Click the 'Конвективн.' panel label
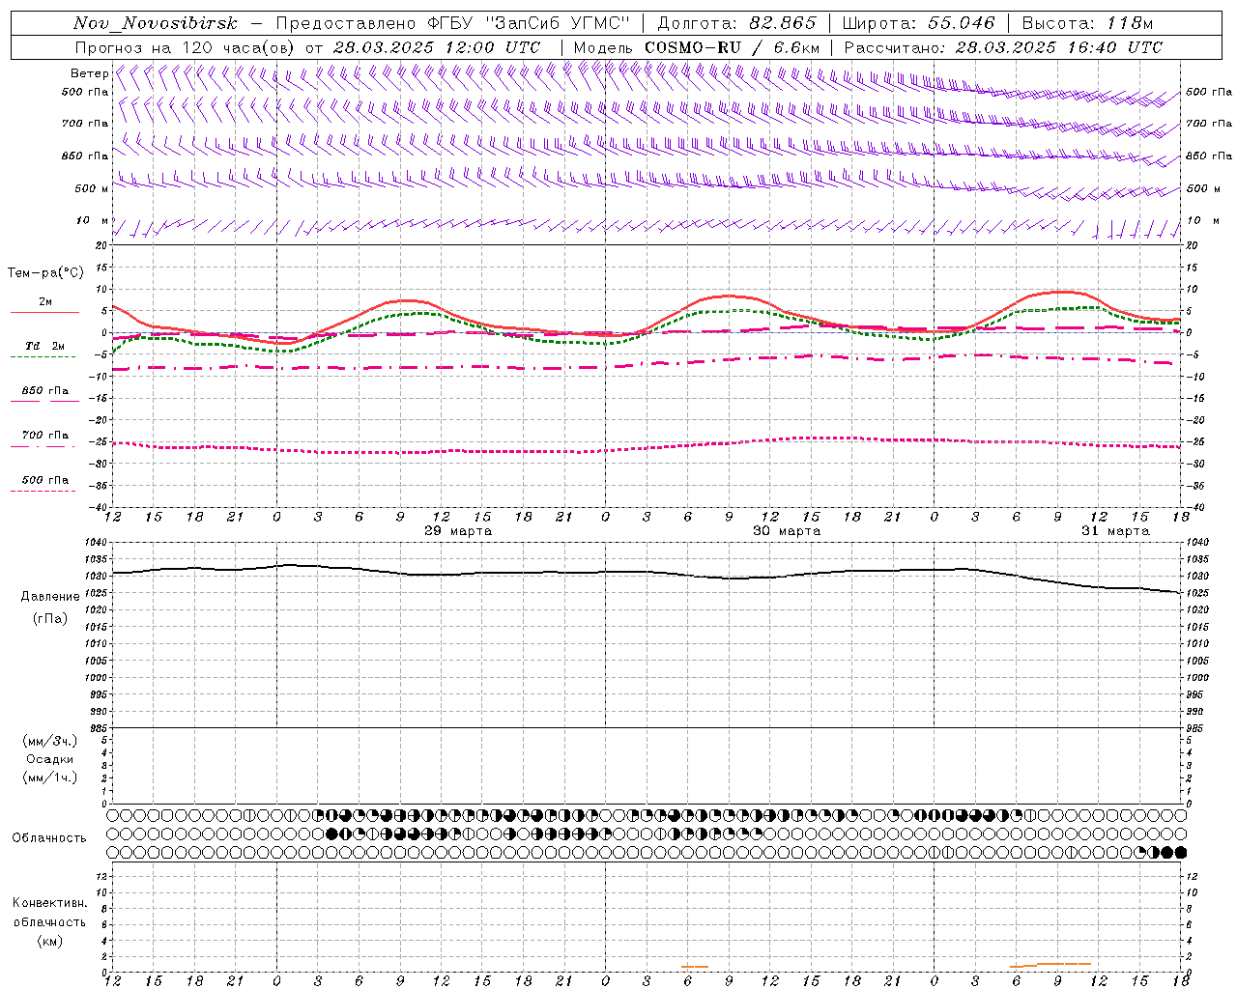Viewport: 1237px width, 989px height. coord(49,903)
